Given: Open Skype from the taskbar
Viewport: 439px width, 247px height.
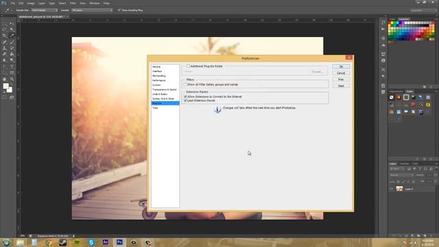Looking at the screenshot, I should pyautogui.click(x=91, y=242).
